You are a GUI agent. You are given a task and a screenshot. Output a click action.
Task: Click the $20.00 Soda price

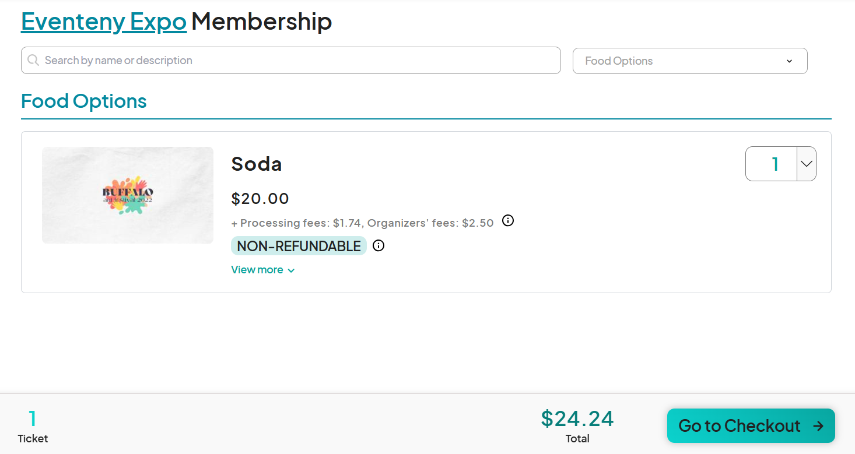point(260,199)
